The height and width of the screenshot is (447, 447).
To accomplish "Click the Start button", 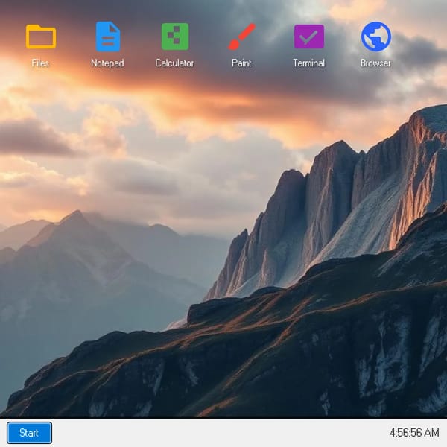I will [29, 433].
